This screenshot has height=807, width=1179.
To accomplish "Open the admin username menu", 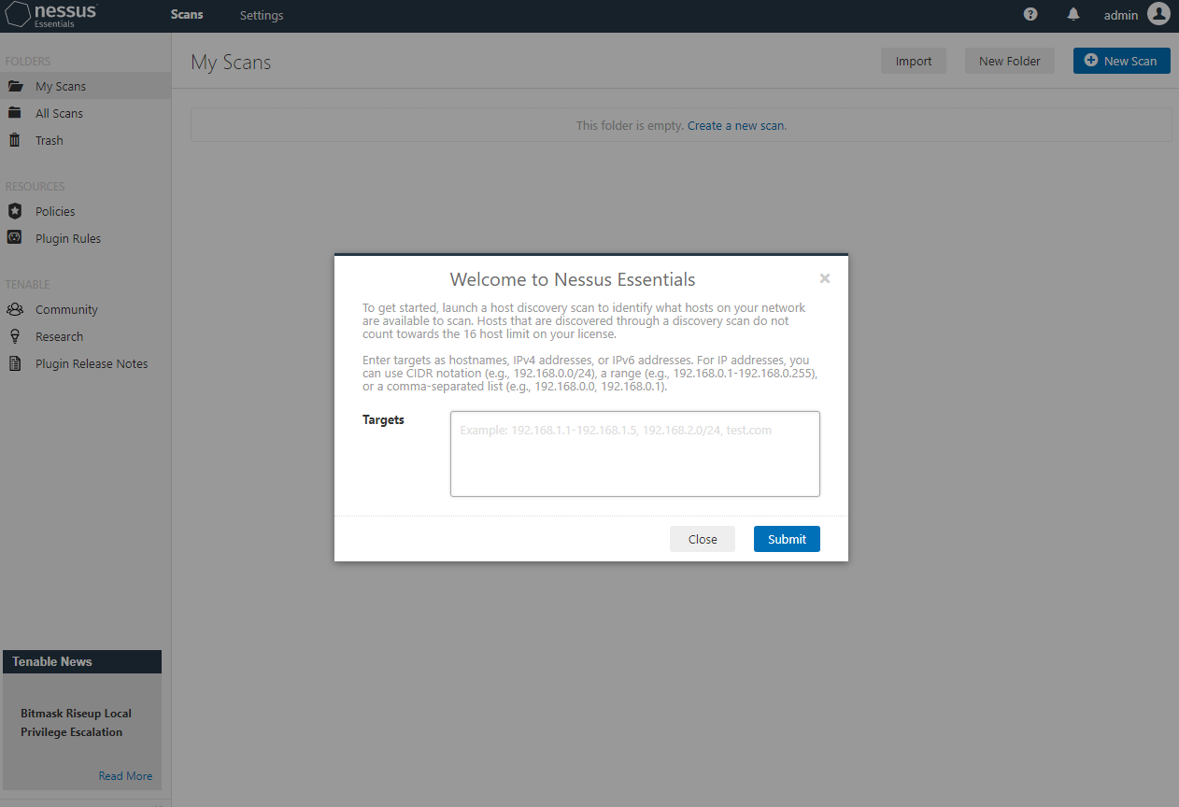I will click(x=1121, y=15).
